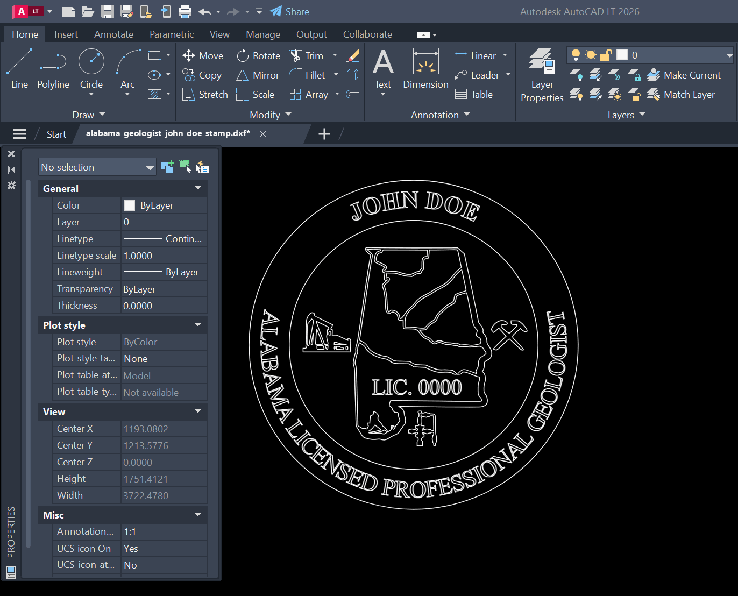Expand the Draw panel
This screenshot has height=596, width=738.
(x=89, y=115)
